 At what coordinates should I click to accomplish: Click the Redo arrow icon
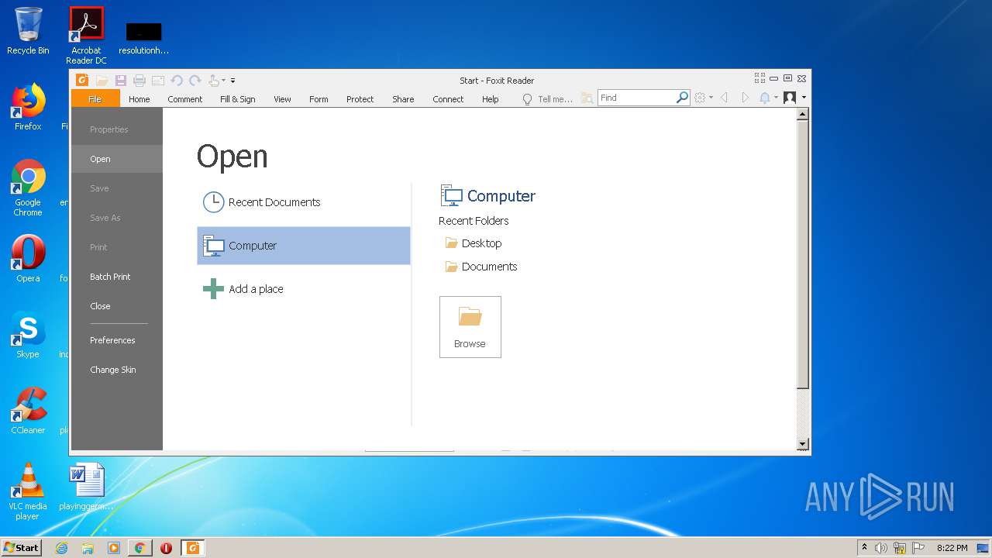coord(195,80)
